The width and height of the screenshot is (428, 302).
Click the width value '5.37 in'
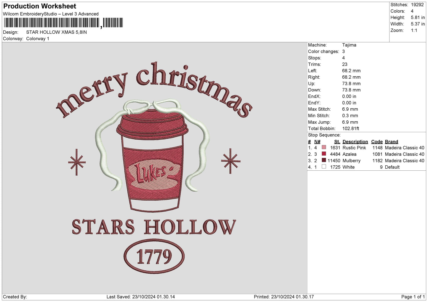point(418,24)
